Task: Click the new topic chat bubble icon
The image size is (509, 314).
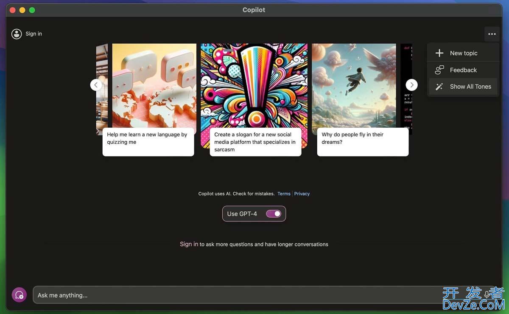Action: 19,295
